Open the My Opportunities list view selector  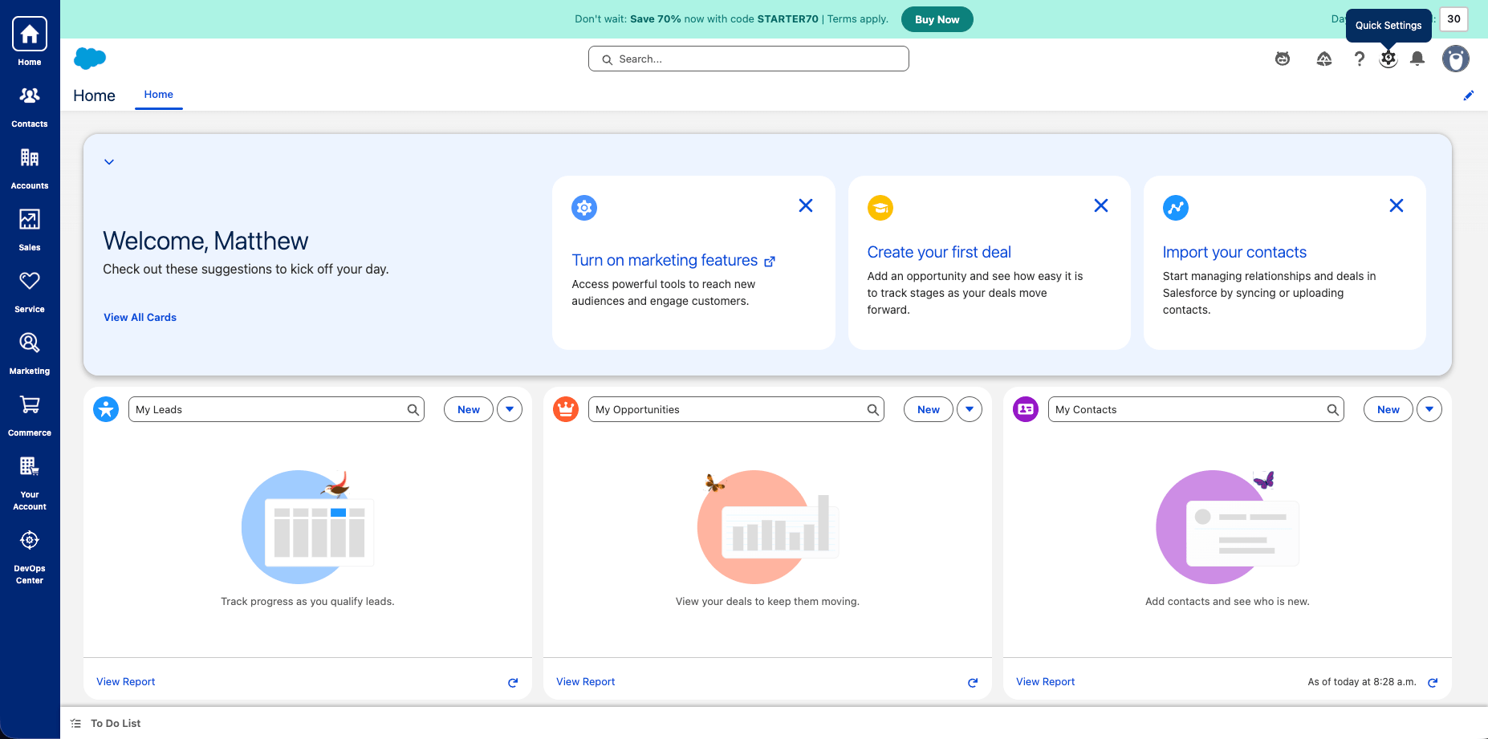point(736,409)
